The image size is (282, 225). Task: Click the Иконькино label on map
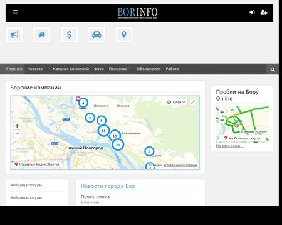(x=102, y=106)
